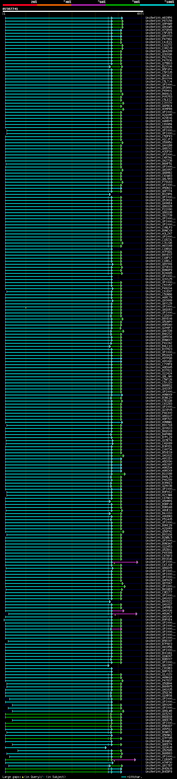The image size is (177, 779).
Task: Select hit UniRef100_B0EBF8
Action: point(158,772)
